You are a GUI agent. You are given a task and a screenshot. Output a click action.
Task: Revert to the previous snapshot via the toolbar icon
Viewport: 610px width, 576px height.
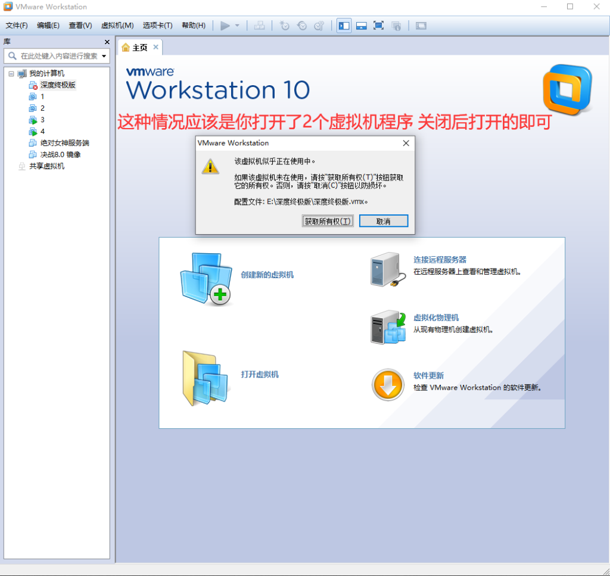302,26
